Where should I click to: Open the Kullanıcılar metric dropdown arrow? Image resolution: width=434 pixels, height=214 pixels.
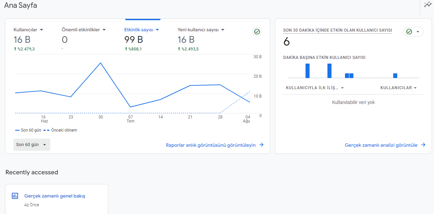[x=41, y=30]
